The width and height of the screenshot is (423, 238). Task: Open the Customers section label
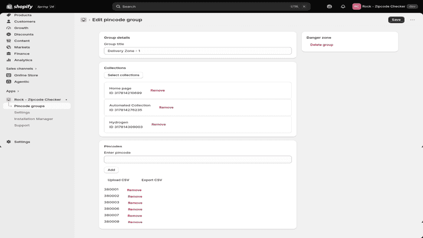[x=25, y=21]
